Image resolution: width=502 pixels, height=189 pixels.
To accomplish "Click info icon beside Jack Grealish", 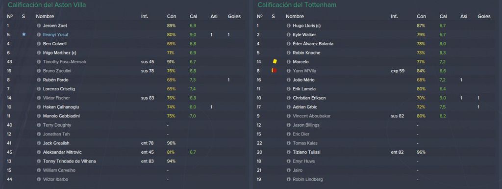I will tap(39, 143).
